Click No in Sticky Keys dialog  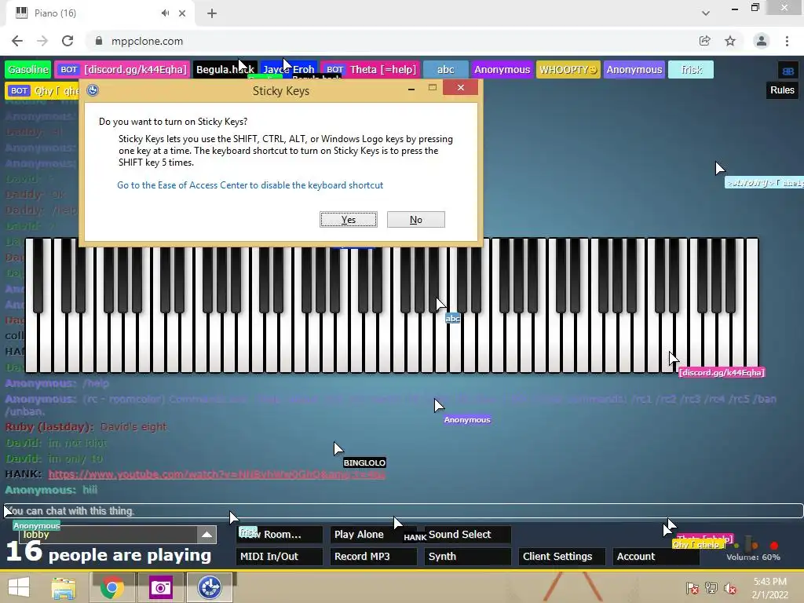click(x=416, y=220)
